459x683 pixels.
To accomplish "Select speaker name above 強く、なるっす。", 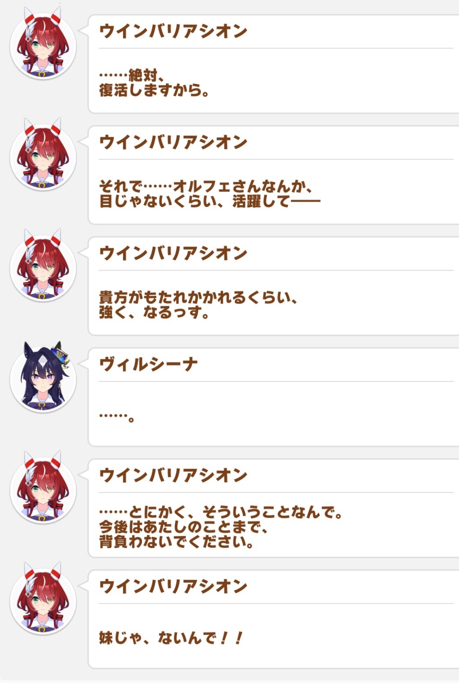I will pos(173,254).
